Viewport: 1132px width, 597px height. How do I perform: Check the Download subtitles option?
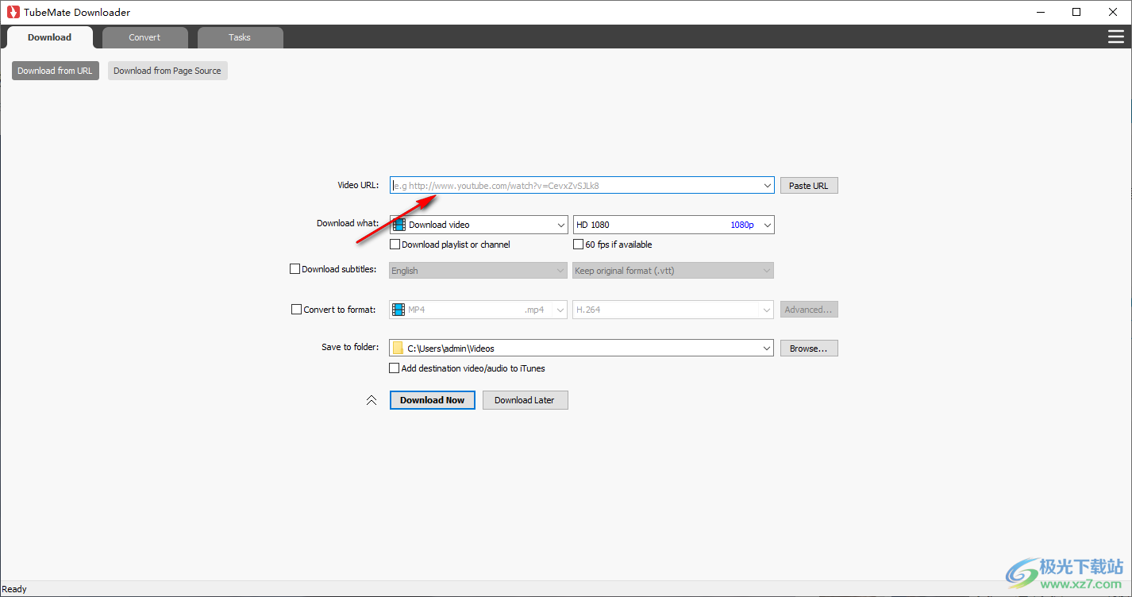coord(295,269)
